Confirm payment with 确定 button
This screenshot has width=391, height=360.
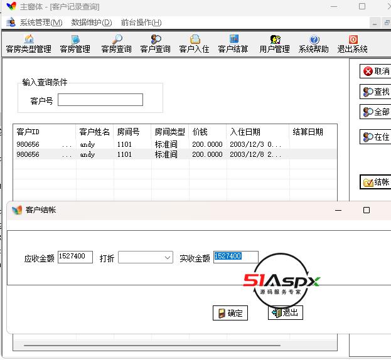pyautogui.click(x=230, y=313)
